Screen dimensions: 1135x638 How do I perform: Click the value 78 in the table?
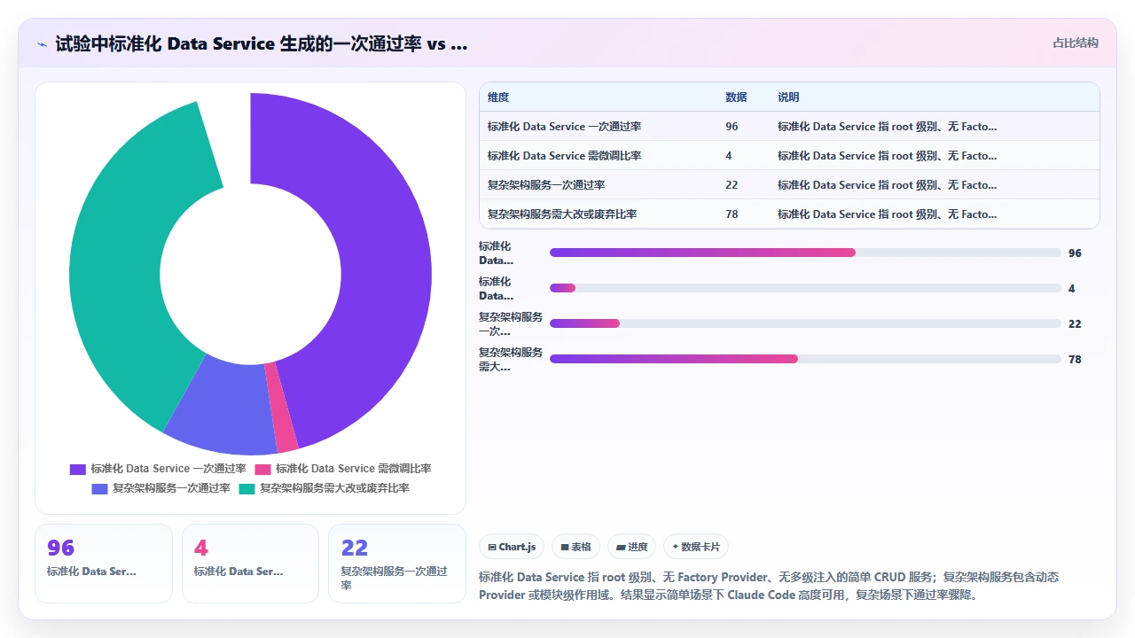(732, 214)
